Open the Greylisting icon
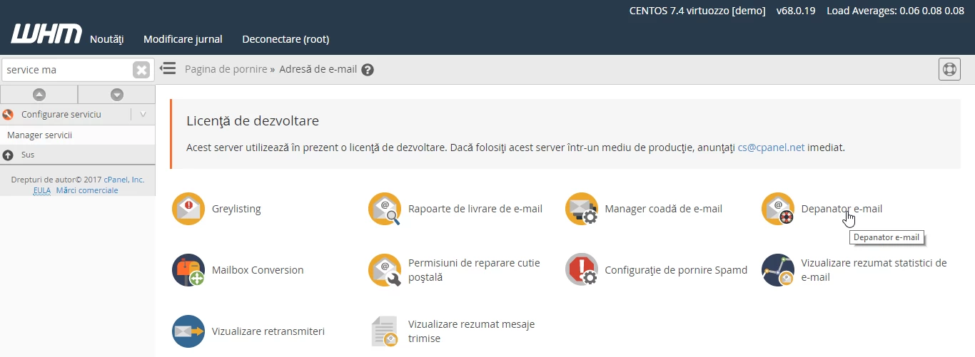Screen dimensions: 975x357 (x=188, y=209)
